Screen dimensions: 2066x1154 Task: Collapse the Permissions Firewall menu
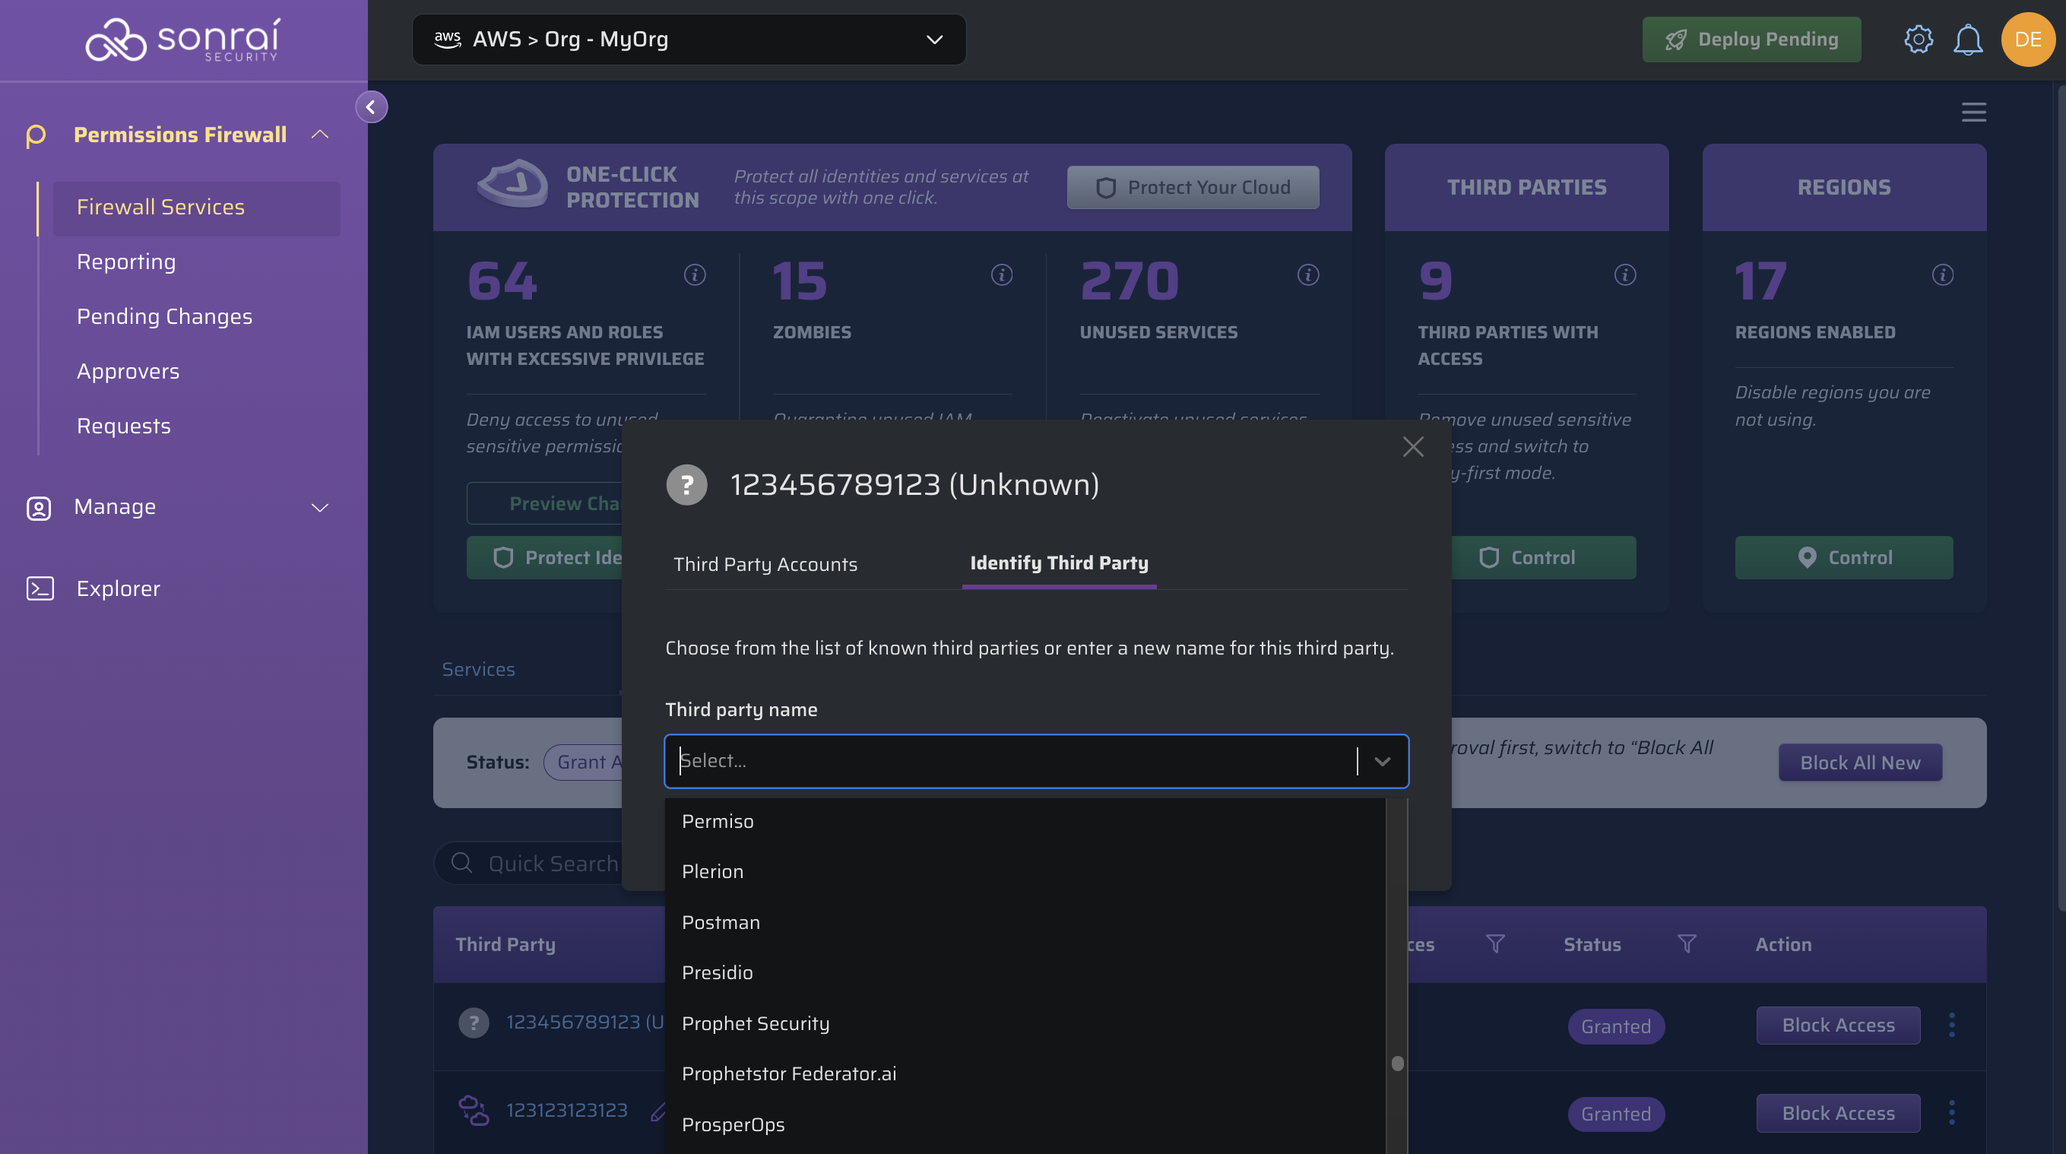[x=320, y=134]
